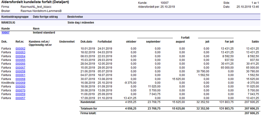Image resolution: width=261 pixels, height=120 pixels.
Task: Select the Kundetotal saldo amount 207 606,25
Action: (x=253, y=102)
